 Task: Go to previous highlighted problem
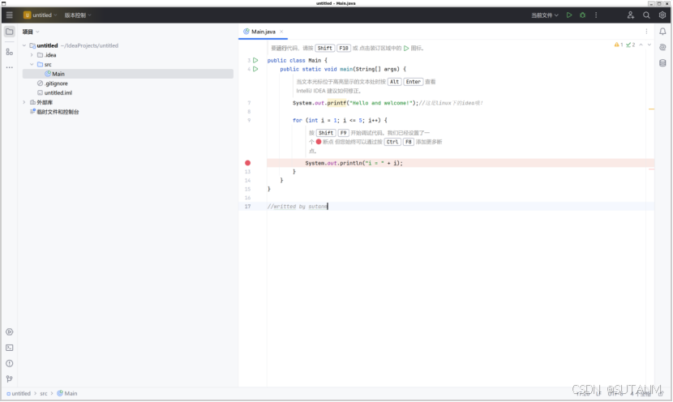click(x=641, y=45)
